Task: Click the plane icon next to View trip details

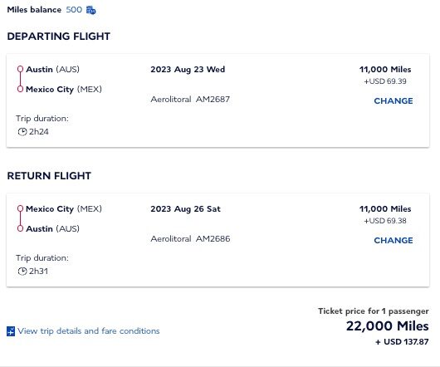Action: 11,331
